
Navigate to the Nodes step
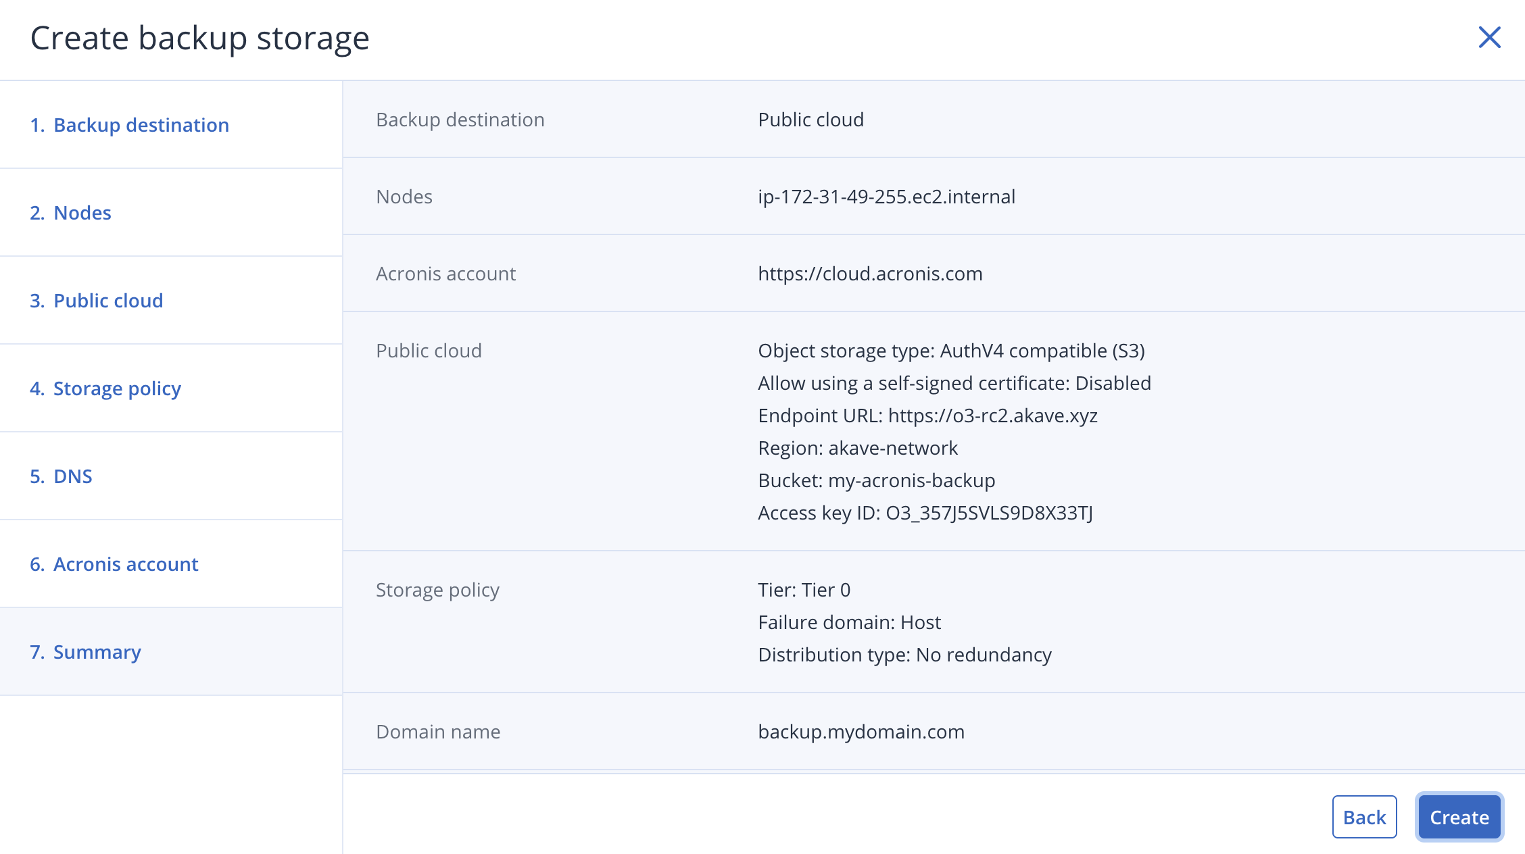82,212
